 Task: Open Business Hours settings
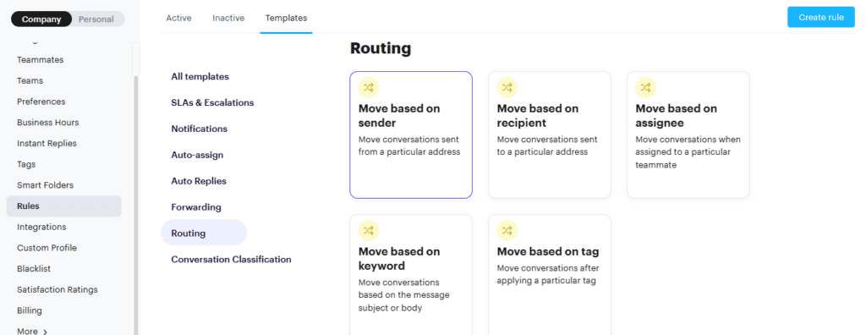click(x=48, y=122)
